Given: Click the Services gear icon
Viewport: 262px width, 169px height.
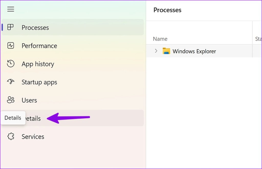Looking at the screenshot, I should coord(10,136).
